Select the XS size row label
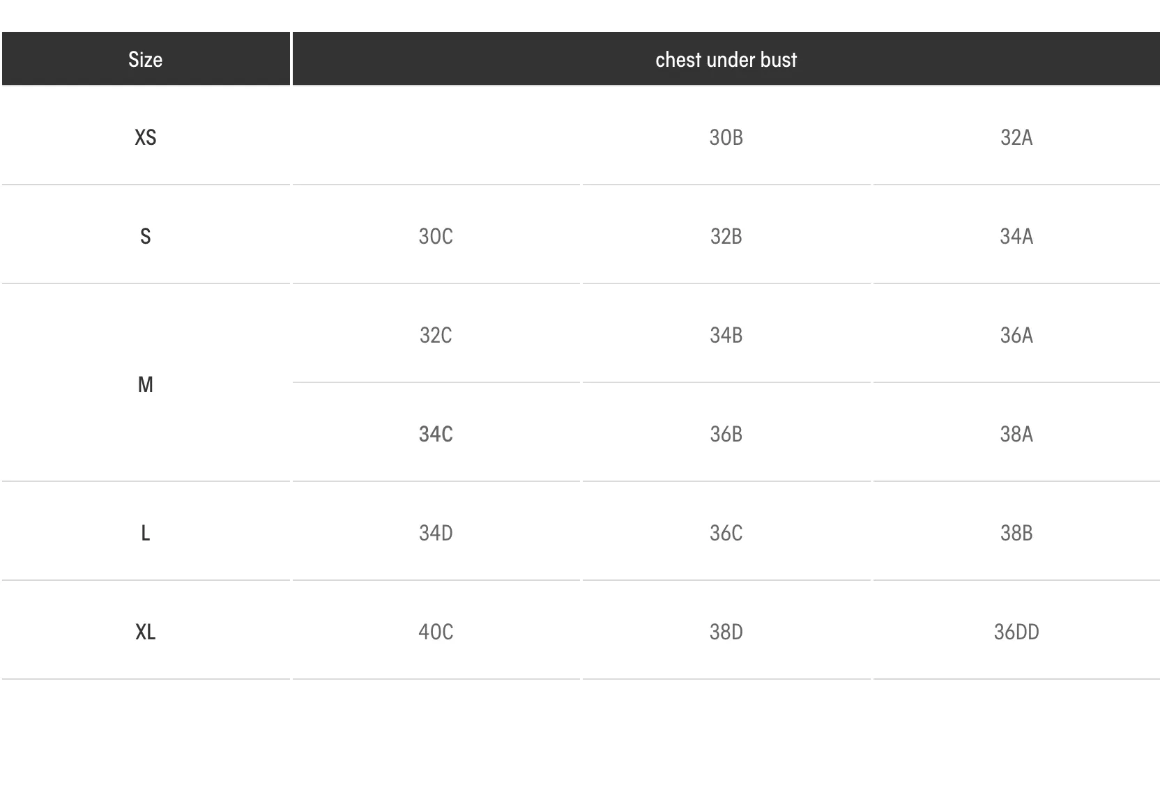Viewport: 1160px width, 787px height. point(145,137)
